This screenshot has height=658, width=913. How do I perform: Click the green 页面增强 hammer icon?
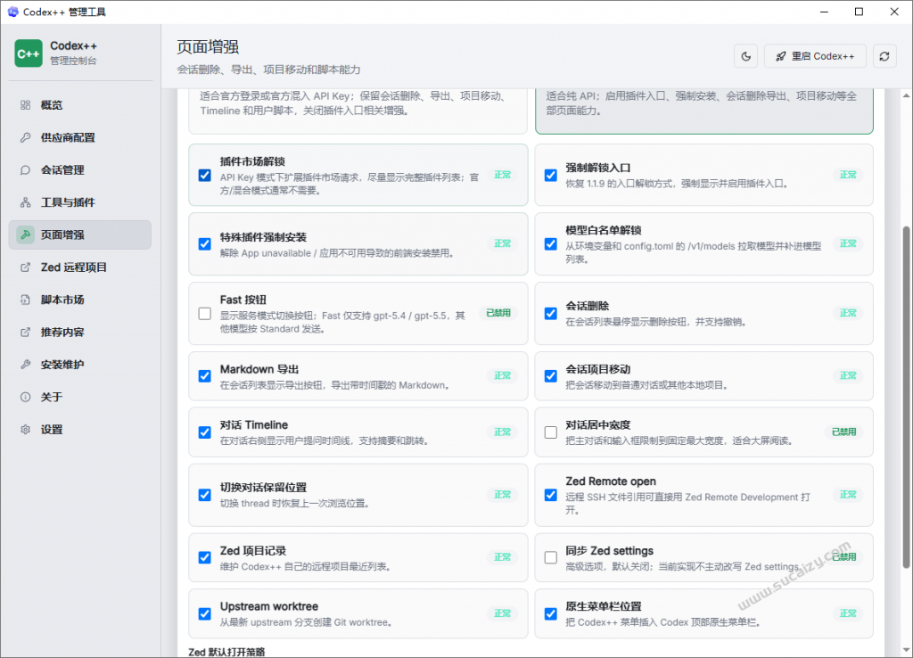pyautogui.click(x=25, y=234)
